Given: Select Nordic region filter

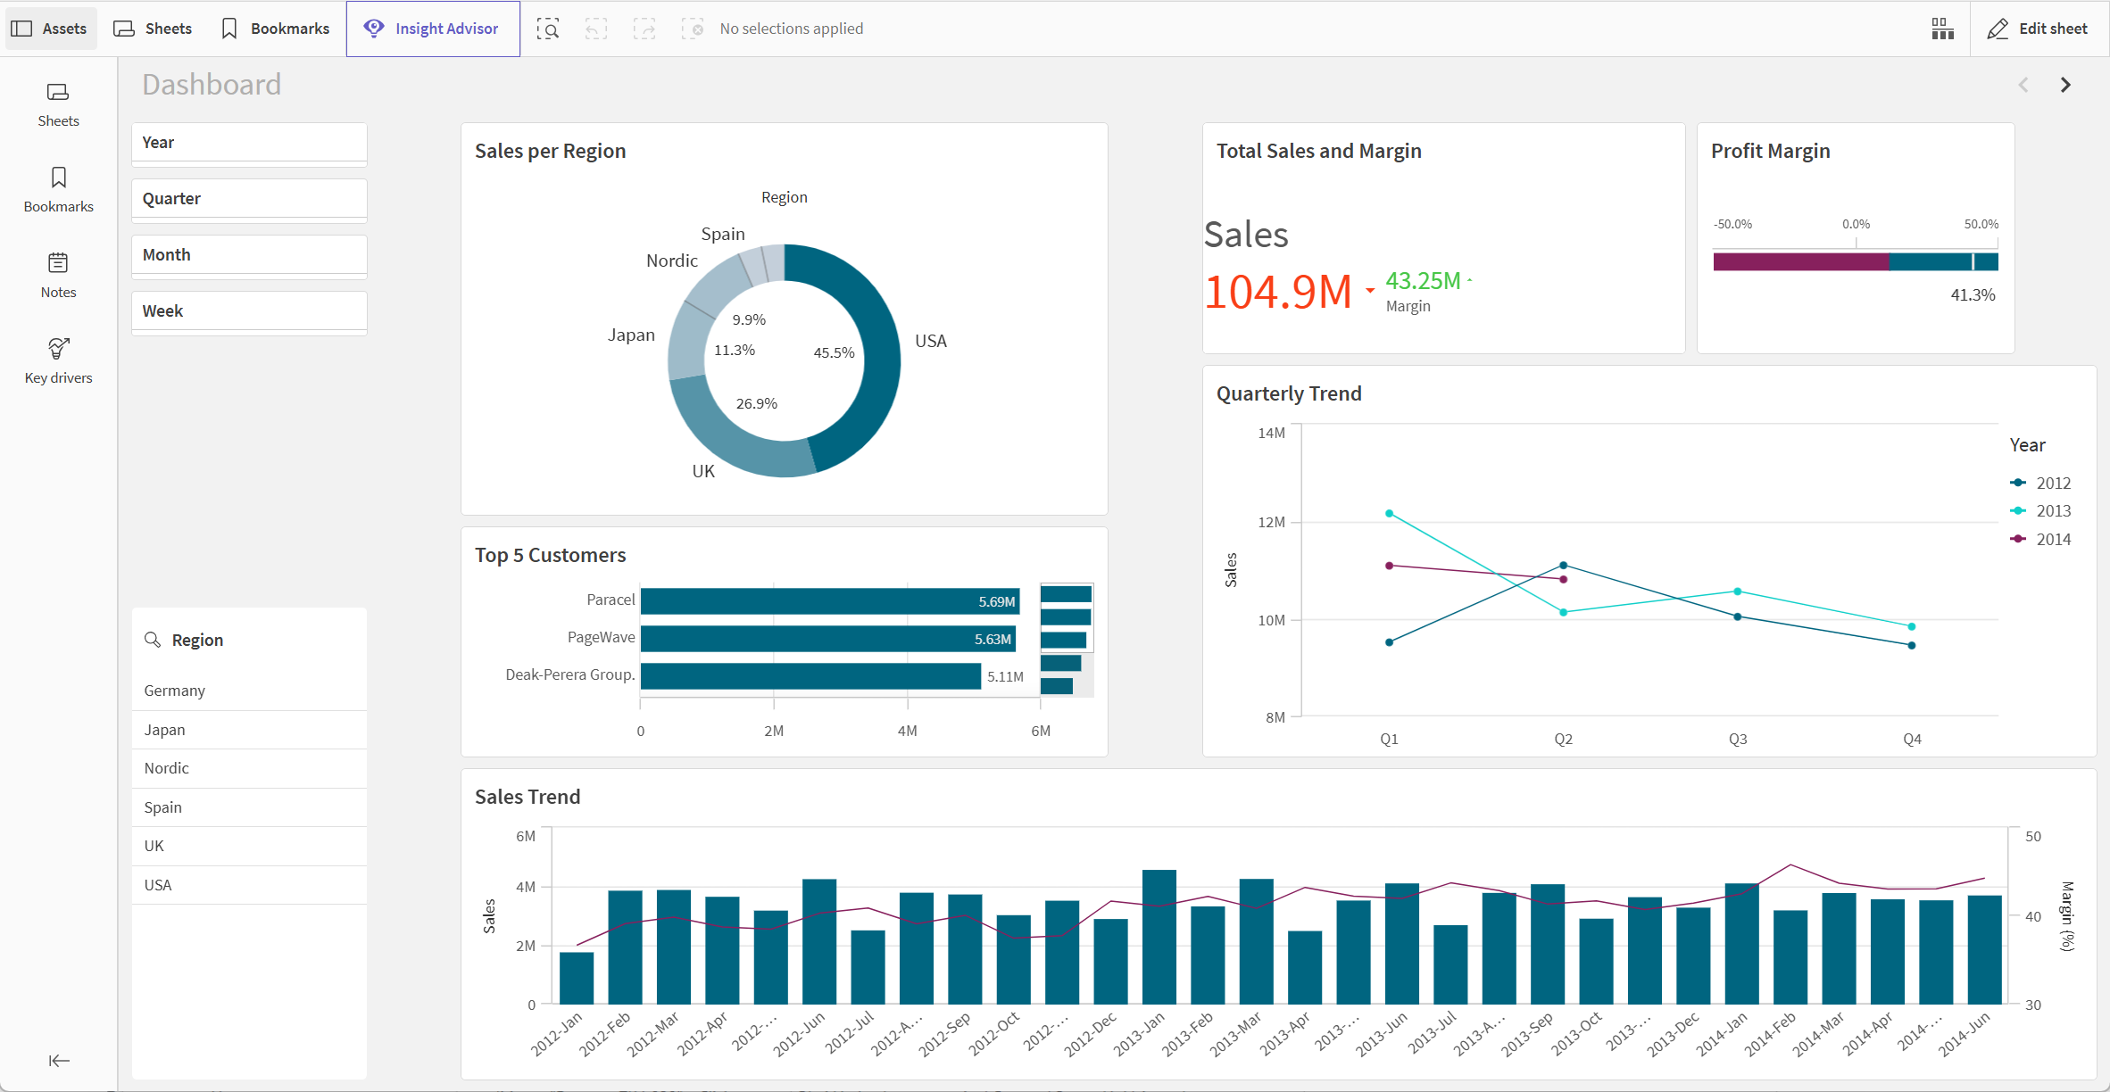Looking at the screenshot, I should coord(166,767).
